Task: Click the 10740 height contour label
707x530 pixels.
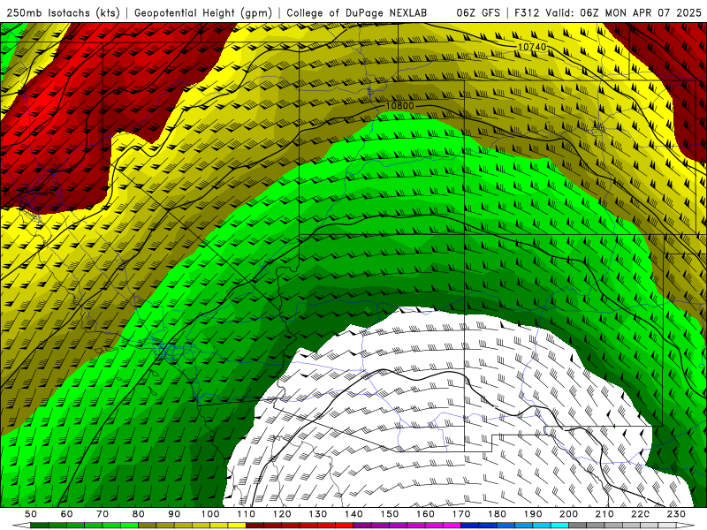Action: (532, 47)
